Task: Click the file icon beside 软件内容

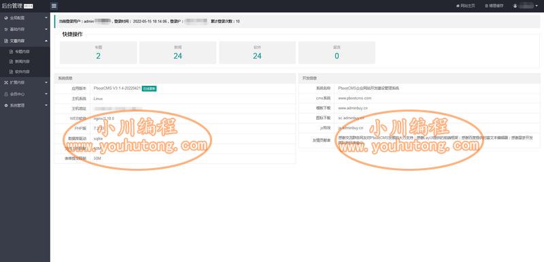Action: click(x=11, y=72)
